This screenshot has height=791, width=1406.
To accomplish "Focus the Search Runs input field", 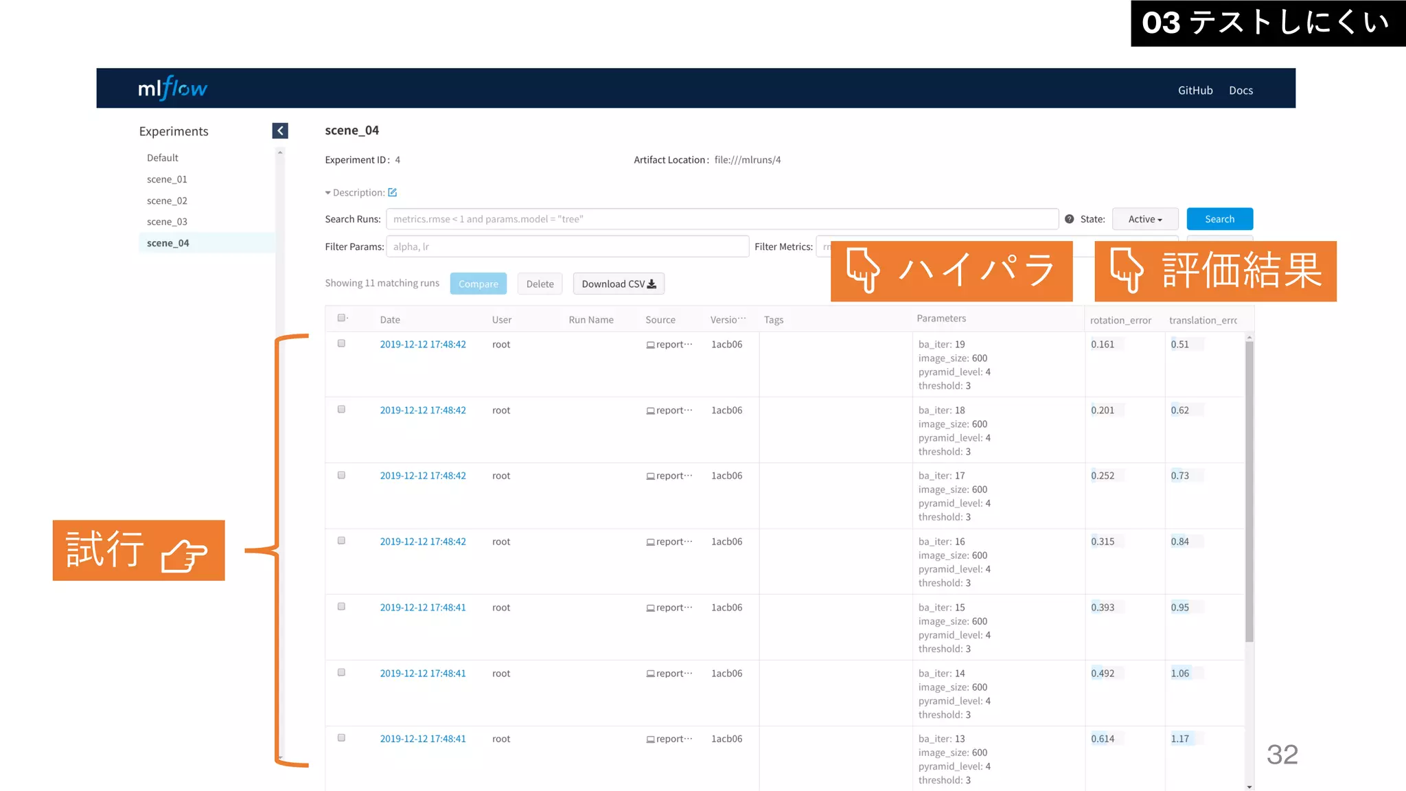I will [x=722, y=219].
